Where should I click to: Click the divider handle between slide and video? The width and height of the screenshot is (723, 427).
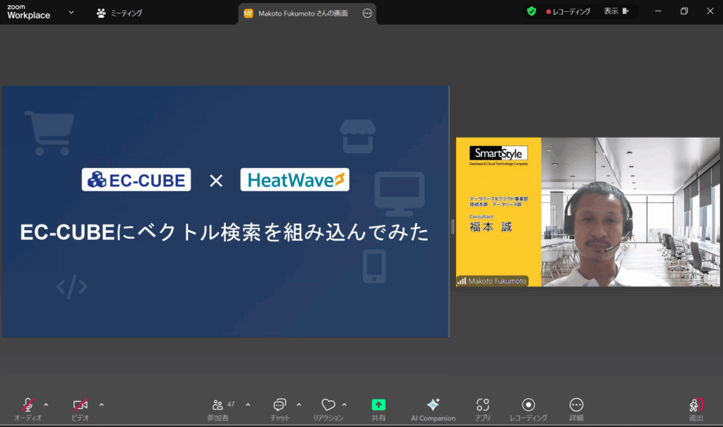click(x=453, y=227)
